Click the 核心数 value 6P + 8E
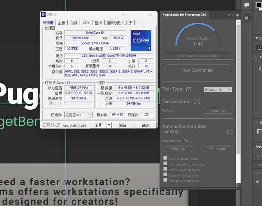 117,114
